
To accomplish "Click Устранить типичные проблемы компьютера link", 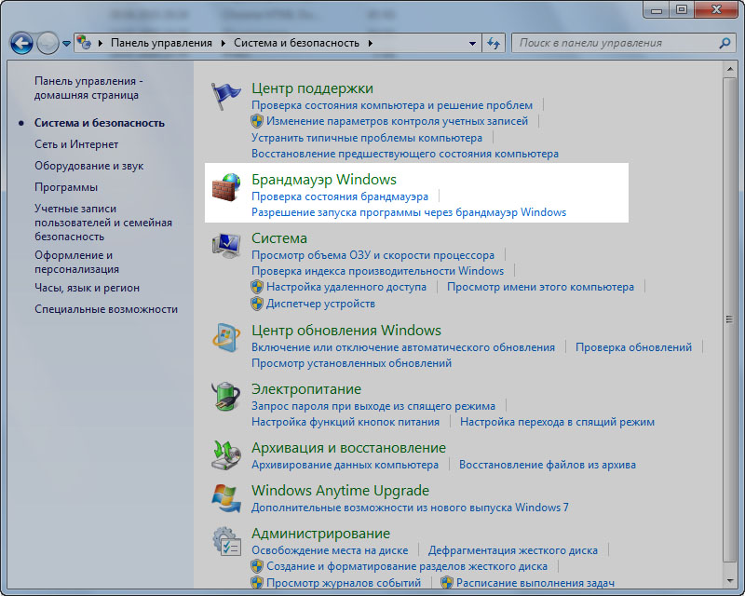I will click(x=366, y=138).
